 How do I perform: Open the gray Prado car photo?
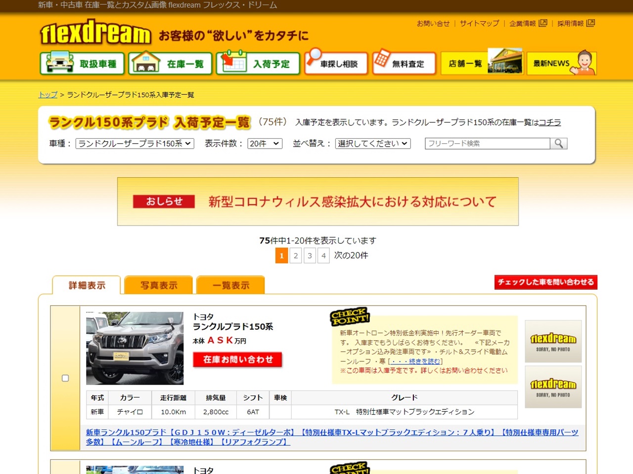(135, 348)
